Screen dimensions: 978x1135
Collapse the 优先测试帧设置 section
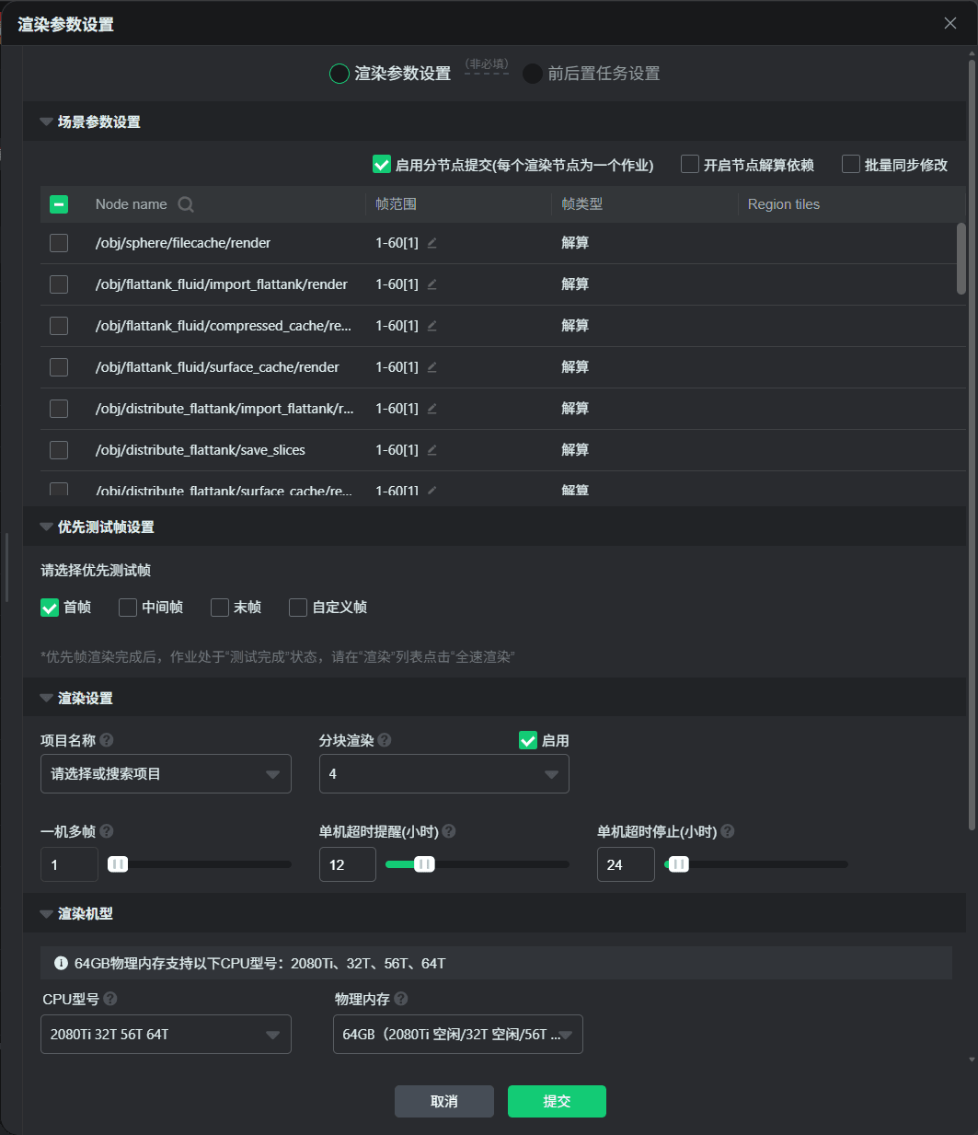click(x=46, y=527)
